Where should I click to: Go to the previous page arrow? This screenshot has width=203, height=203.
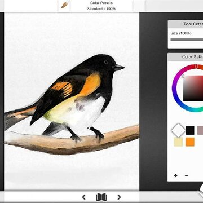(x=84, y=197)
